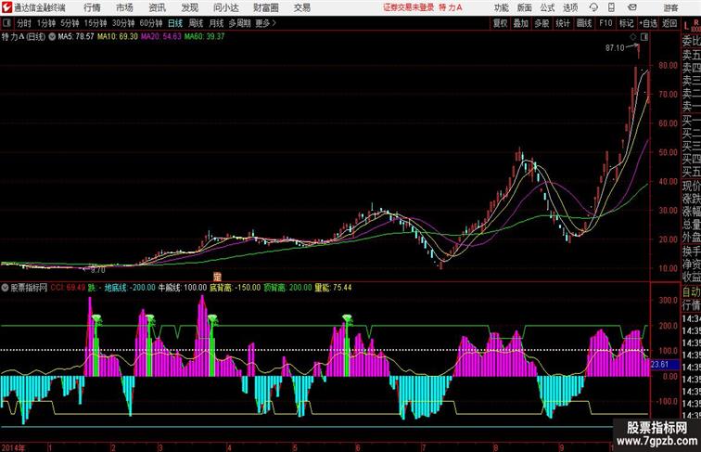The height and width of the screenshot is (452, 701).
Task: Open the 问小达 menu
Action: click(225, 7)
